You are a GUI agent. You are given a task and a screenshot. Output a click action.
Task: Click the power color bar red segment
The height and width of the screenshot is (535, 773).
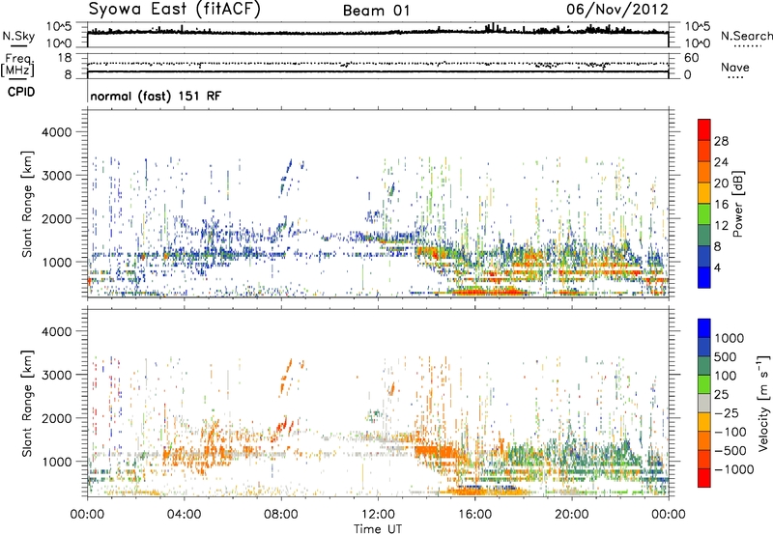tap(704, 129)
